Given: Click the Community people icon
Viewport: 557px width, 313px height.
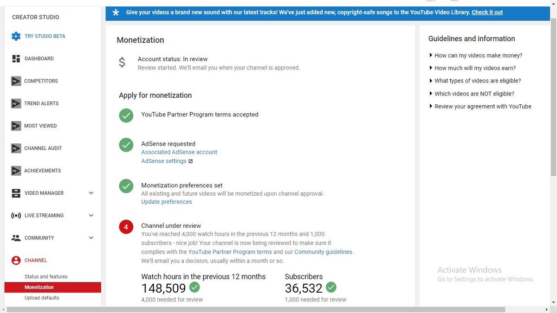Looking at the screenshot, I should [16, 238].
